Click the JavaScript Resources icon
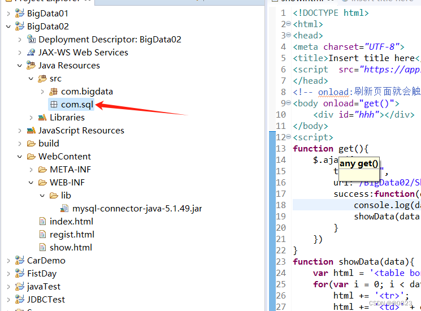Screen dimensions: 421x311 pos(31,130)
